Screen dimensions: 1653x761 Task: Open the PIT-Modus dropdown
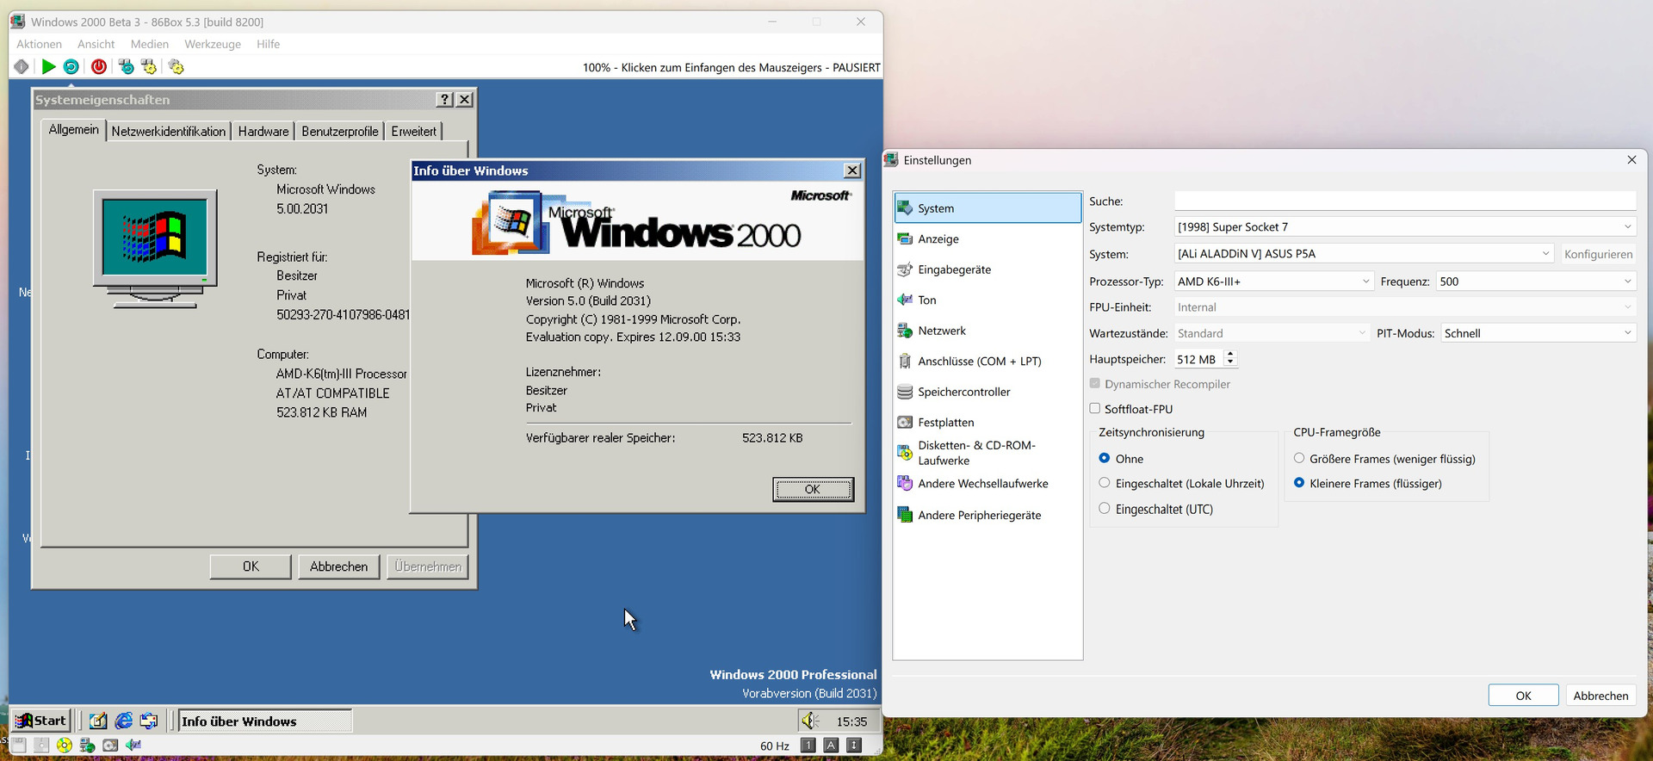tap(1538, 333)
